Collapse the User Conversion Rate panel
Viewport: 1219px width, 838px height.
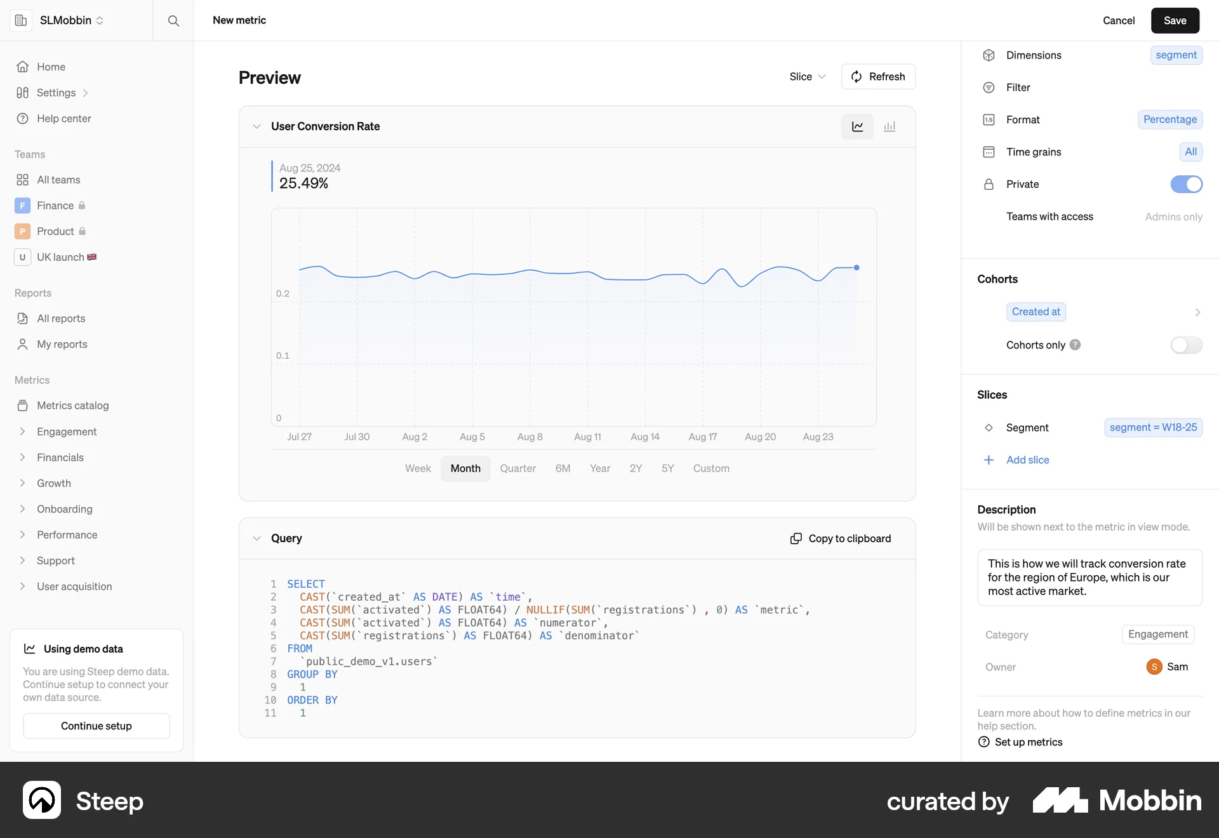pyautogui.click(x=256, y=126)
